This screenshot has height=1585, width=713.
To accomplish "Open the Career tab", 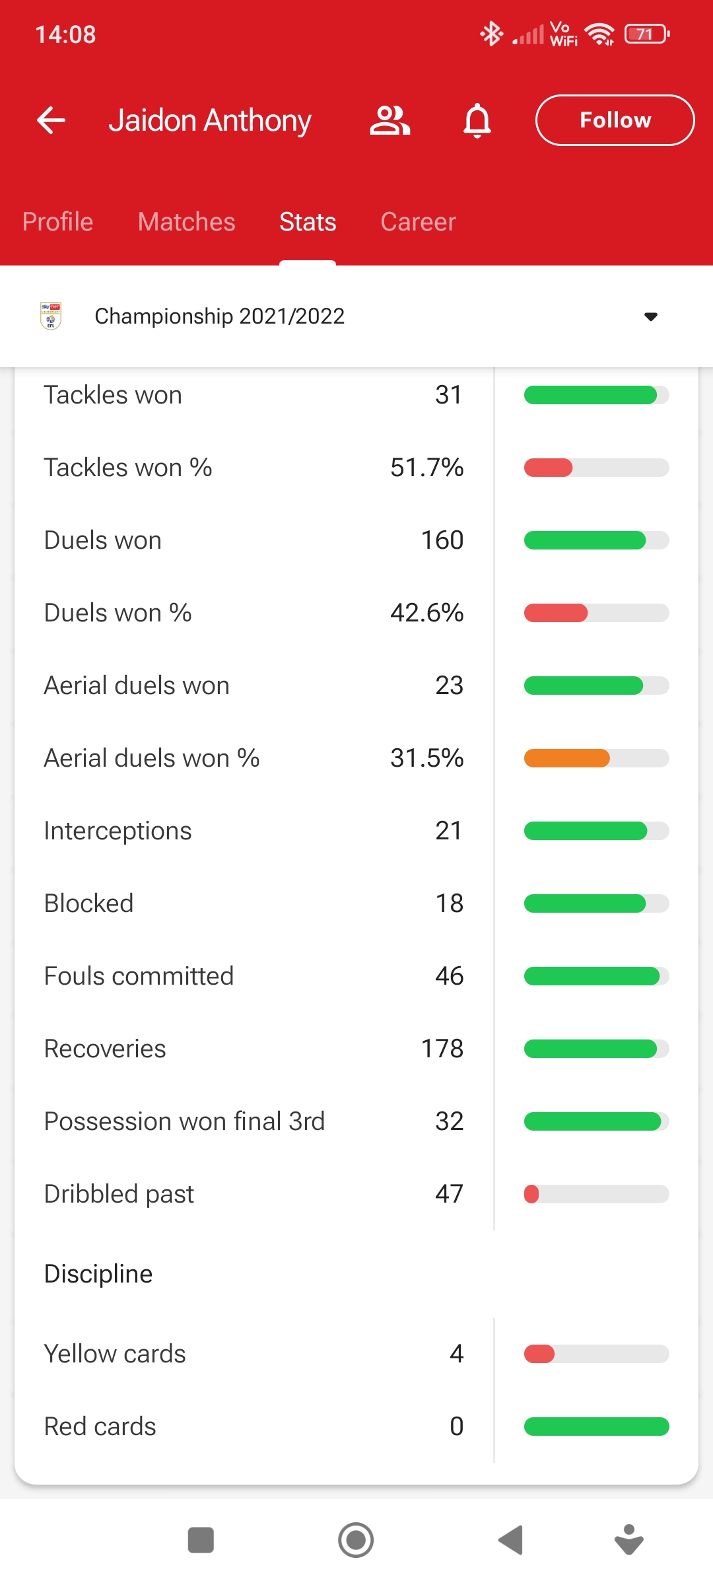I will [x=418, y=222].
